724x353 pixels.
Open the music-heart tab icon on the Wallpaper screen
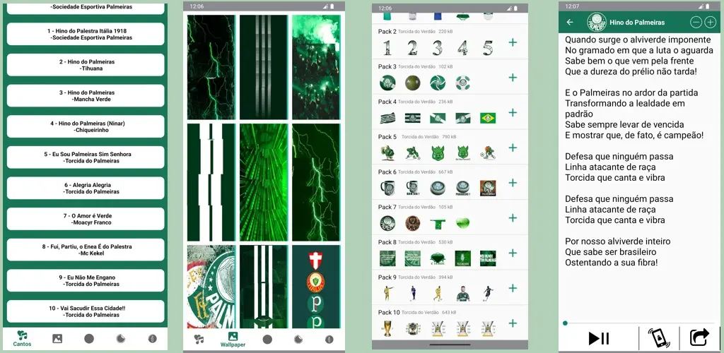(x=199, y=339)
